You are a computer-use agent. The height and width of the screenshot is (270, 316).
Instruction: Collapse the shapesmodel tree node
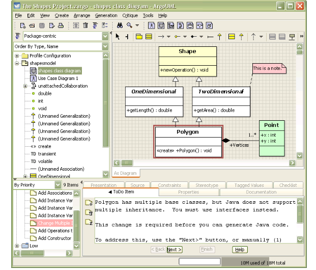[x=17, y=63]
